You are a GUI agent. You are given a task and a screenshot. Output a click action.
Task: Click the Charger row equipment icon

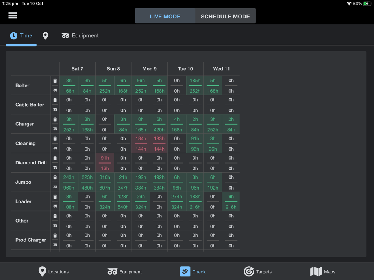pos(55,129)
